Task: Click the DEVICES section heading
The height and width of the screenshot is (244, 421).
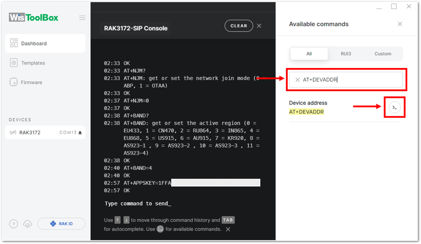Action: click(20, 120)
